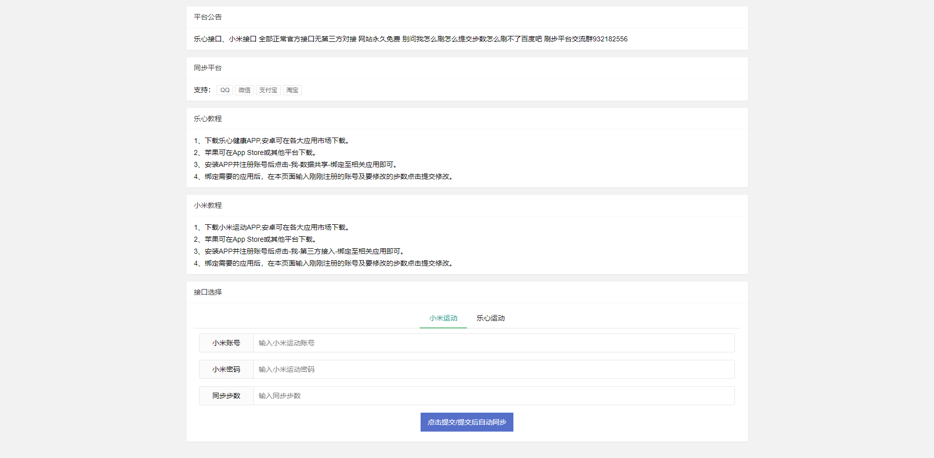Click the 接口选择 section header
Viewport: 934px width, 458px height.
(208, 292)
